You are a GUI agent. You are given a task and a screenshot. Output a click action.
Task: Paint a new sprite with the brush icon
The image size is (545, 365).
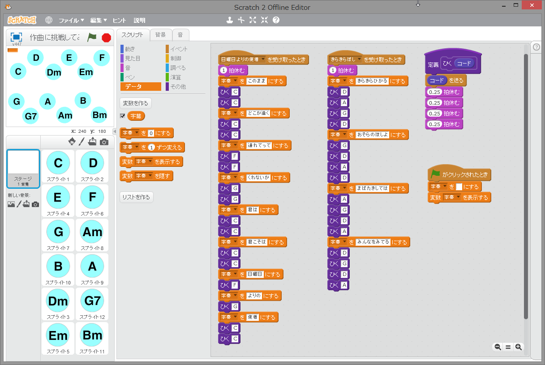pos(82,142)
